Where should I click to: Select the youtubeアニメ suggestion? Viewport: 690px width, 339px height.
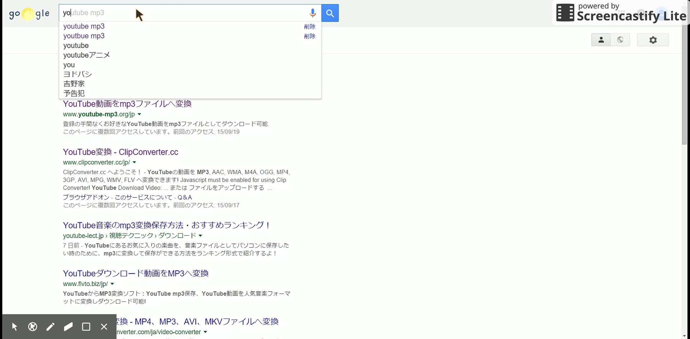point(86,55)
